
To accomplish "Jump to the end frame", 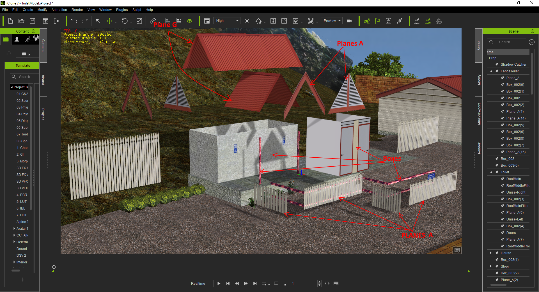I will [x=255, y=284].
